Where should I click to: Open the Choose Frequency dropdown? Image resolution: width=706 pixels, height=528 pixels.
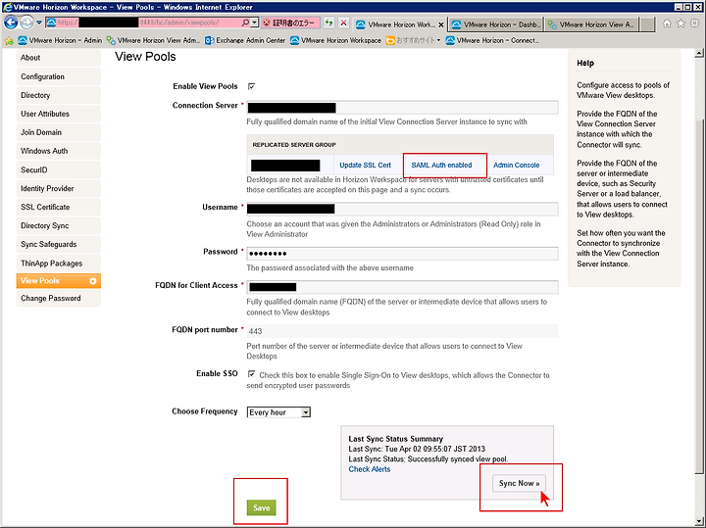(278, 412)
